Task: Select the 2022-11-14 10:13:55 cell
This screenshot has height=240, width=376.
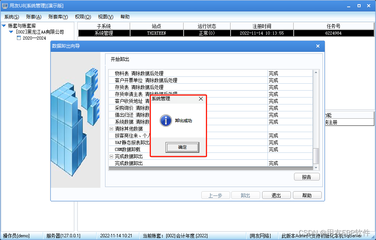Action: tap(262, 33)
